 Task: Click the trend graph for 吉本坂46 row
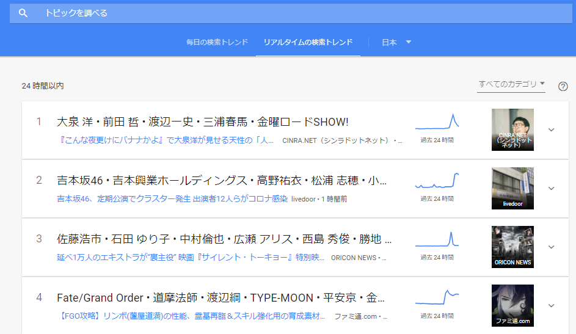[x=437, y=180]
